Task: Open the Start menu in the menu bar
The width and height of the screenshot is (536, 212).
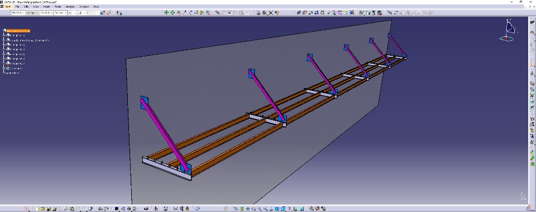Action: (x=7, y=7)
